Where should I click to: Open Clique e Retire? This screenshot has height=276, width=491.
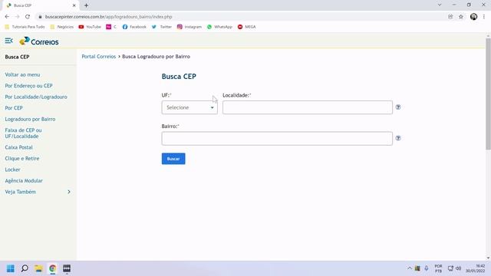coord(22,159)
